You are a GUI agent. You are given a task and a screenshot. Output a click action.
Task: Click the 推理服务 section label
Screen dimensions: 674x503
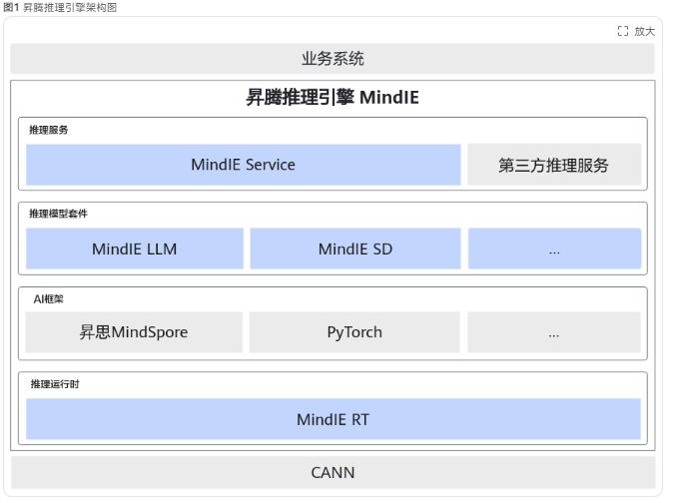(x=49, y=130)
